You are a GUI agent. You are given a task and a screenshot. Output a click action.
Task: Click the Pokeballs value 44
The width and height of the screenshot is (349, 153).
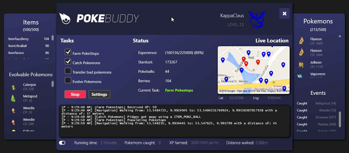coord(167,71)
